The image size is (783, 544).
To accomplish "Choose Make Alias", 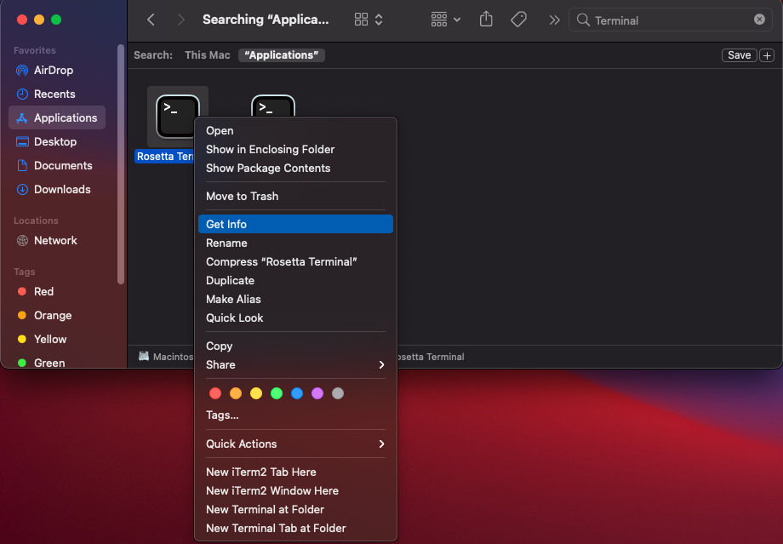I will [295, 299].
